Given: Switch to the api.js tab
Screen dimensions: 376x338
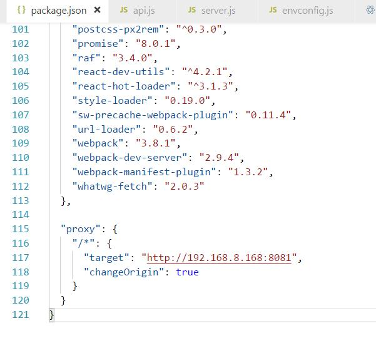Looking at the screenshot, I should [143, 11].
